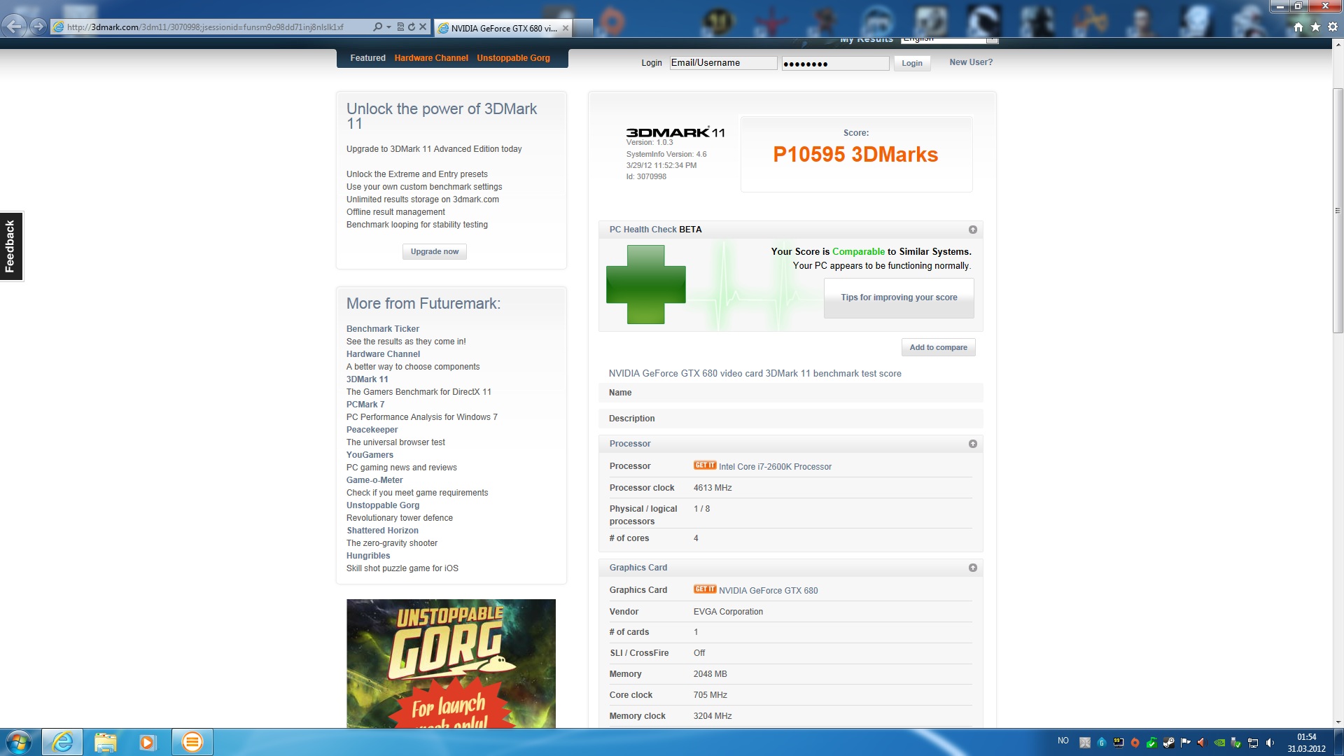Click the NVIDIA tray icon
The image size is (1344, 756).
click(1219, 743)
